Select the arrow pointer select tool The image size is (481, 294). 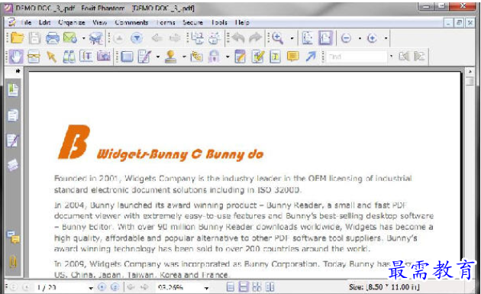(51, 57)
